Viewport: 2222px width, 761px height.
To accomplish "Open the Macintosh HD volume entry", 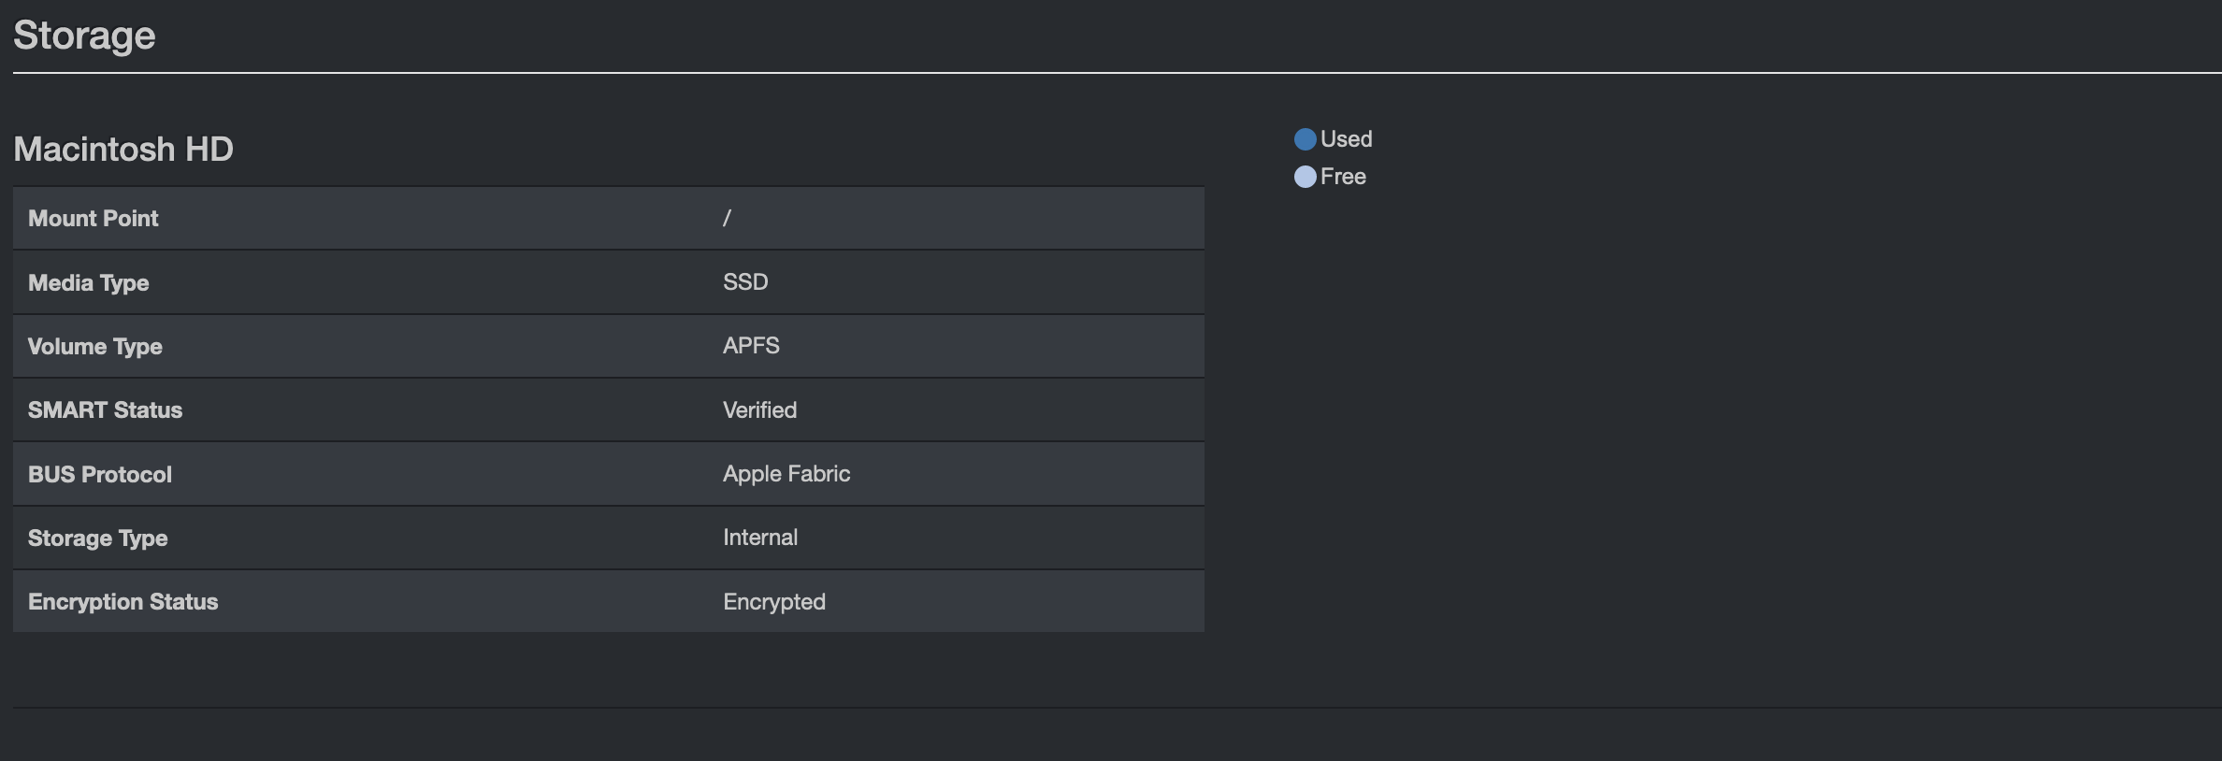I will click(x=123, y=149).
